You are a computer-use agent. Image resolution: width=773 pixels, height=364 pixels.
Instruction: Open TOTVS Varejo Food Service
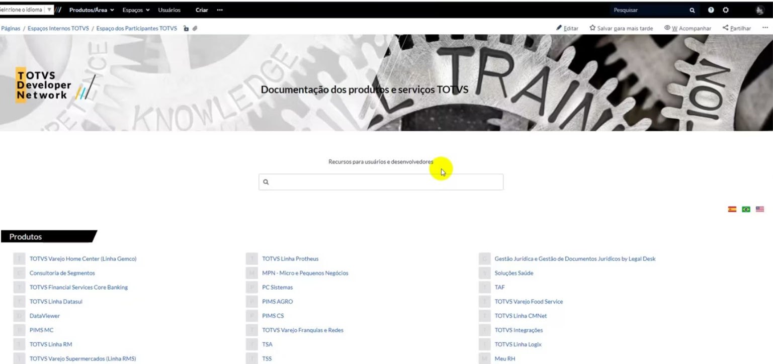529,302
